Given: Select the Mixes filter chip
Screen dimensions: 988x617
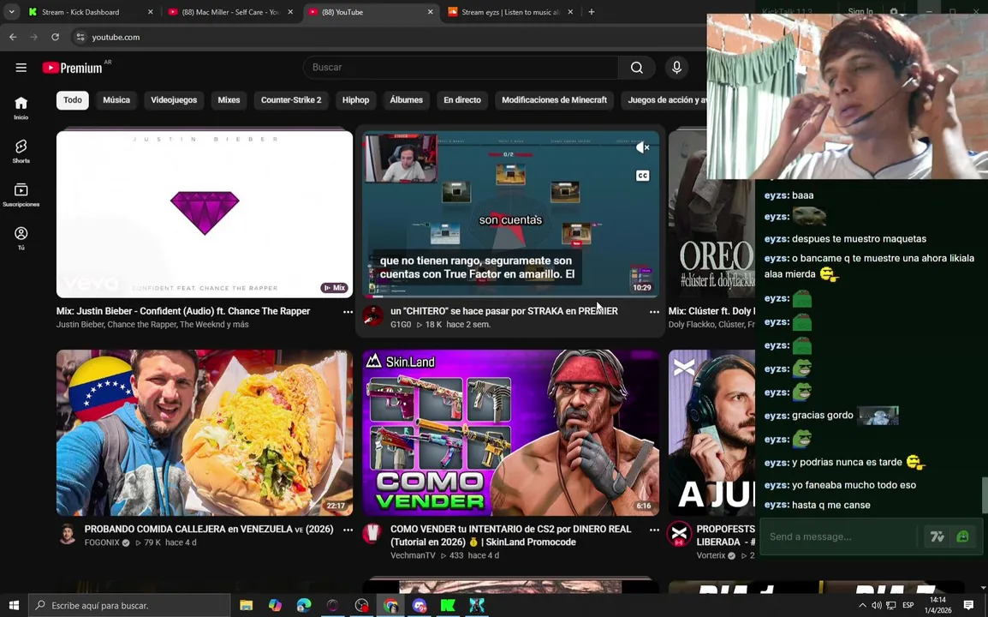Looking at the screenshot, I should tap(229, 100).
